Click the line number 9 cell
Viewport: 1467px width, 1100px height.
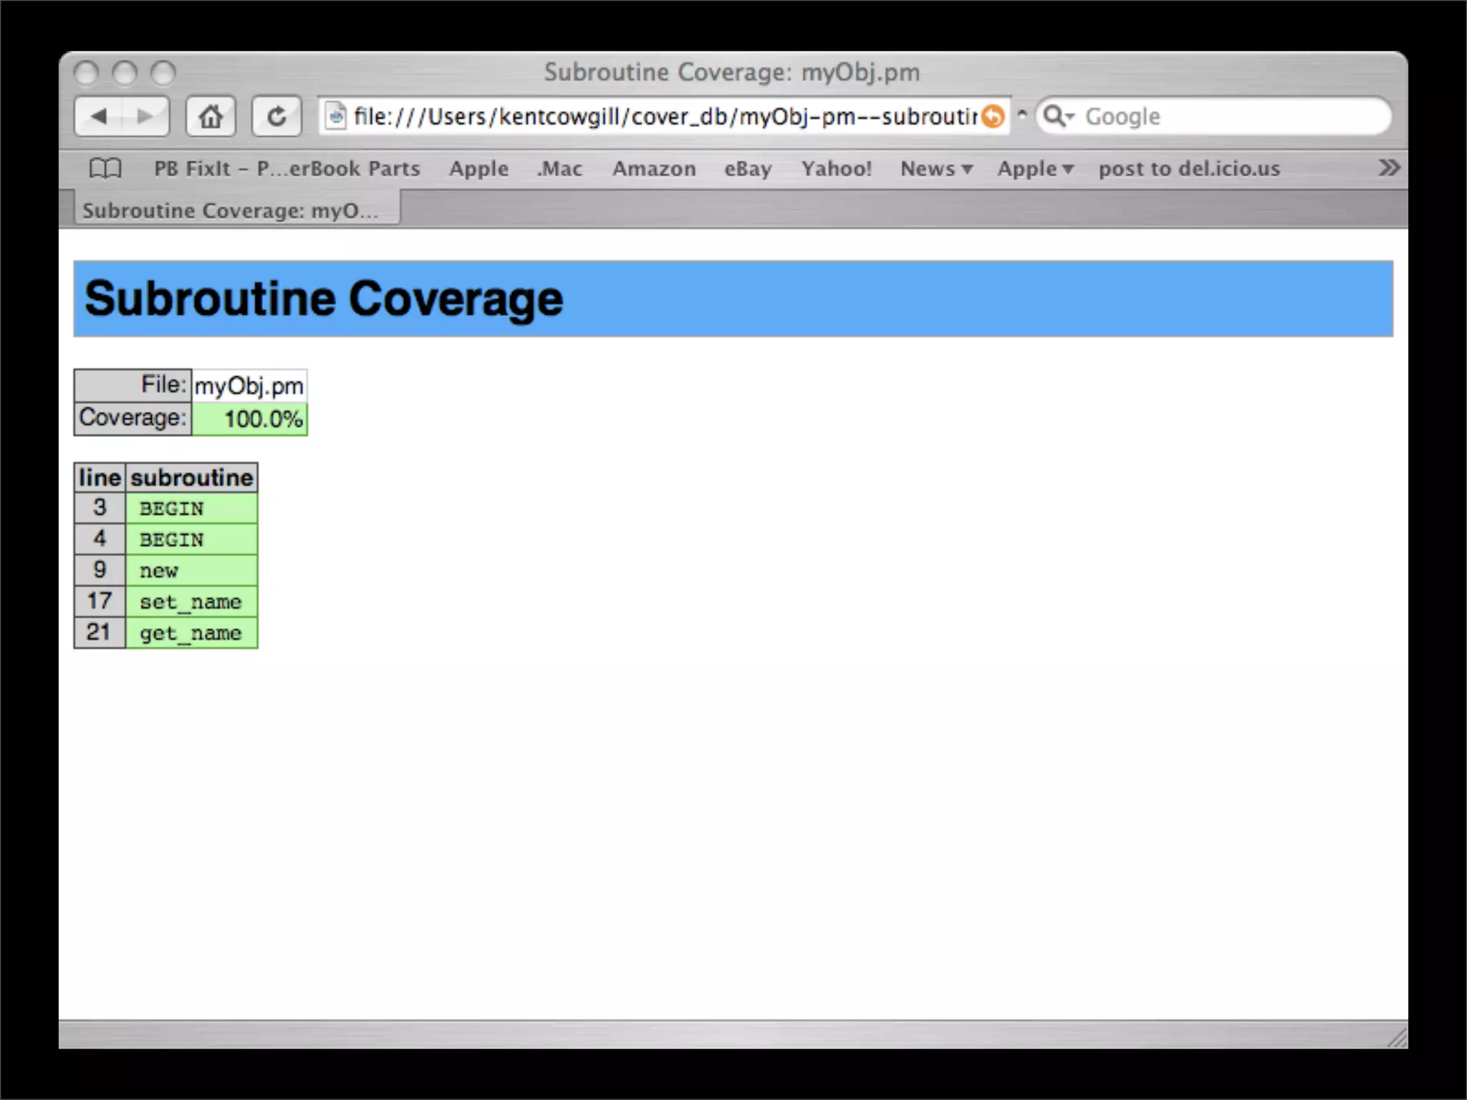coord(100,571)
